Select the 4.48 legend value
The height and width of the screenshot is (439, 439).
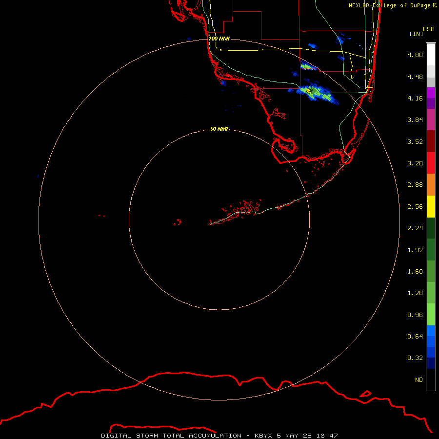coord(415,77)
